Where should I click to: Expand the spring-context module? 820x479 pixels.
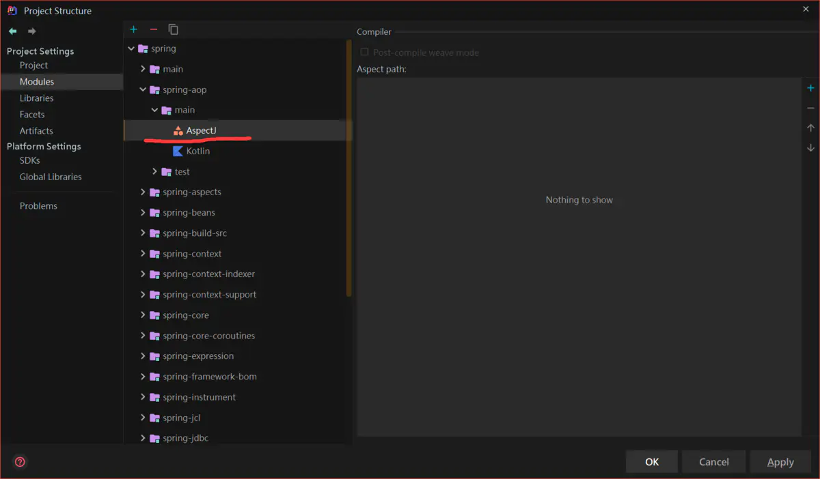pyautogui.click(x=143, y=253)
